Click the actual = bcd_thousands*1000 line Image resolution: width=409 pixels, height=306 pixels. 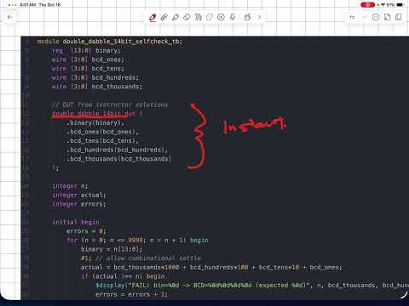211,268
